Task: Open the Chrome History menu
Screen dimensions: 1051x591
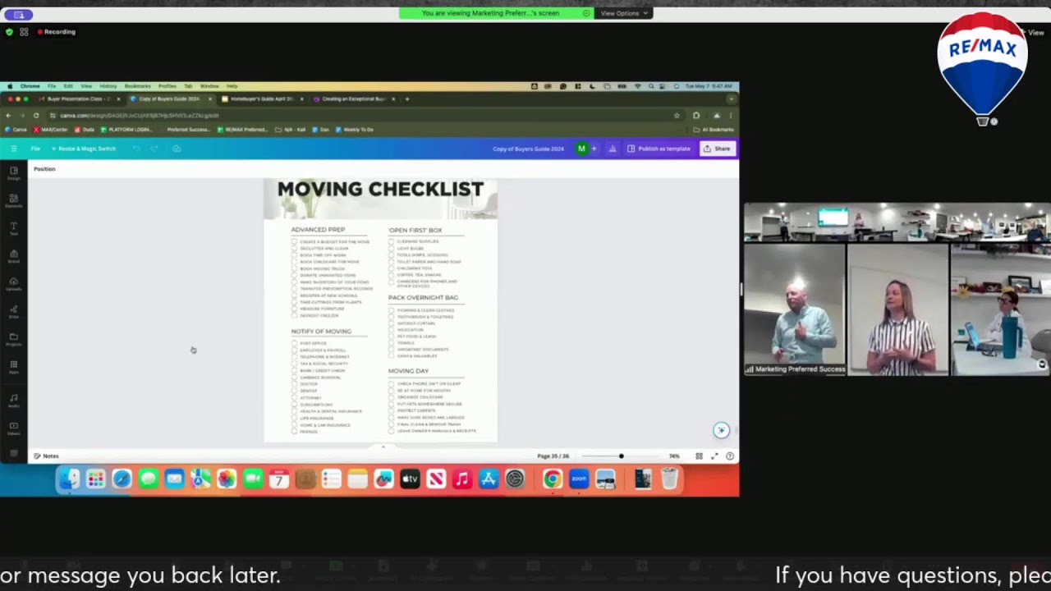Action: click(x=108, y=86)
